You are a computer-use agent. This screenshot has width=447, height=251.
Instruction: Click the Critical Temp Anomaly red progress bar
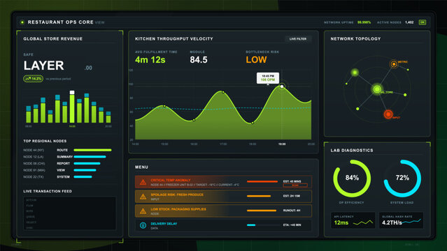(262, 181)
